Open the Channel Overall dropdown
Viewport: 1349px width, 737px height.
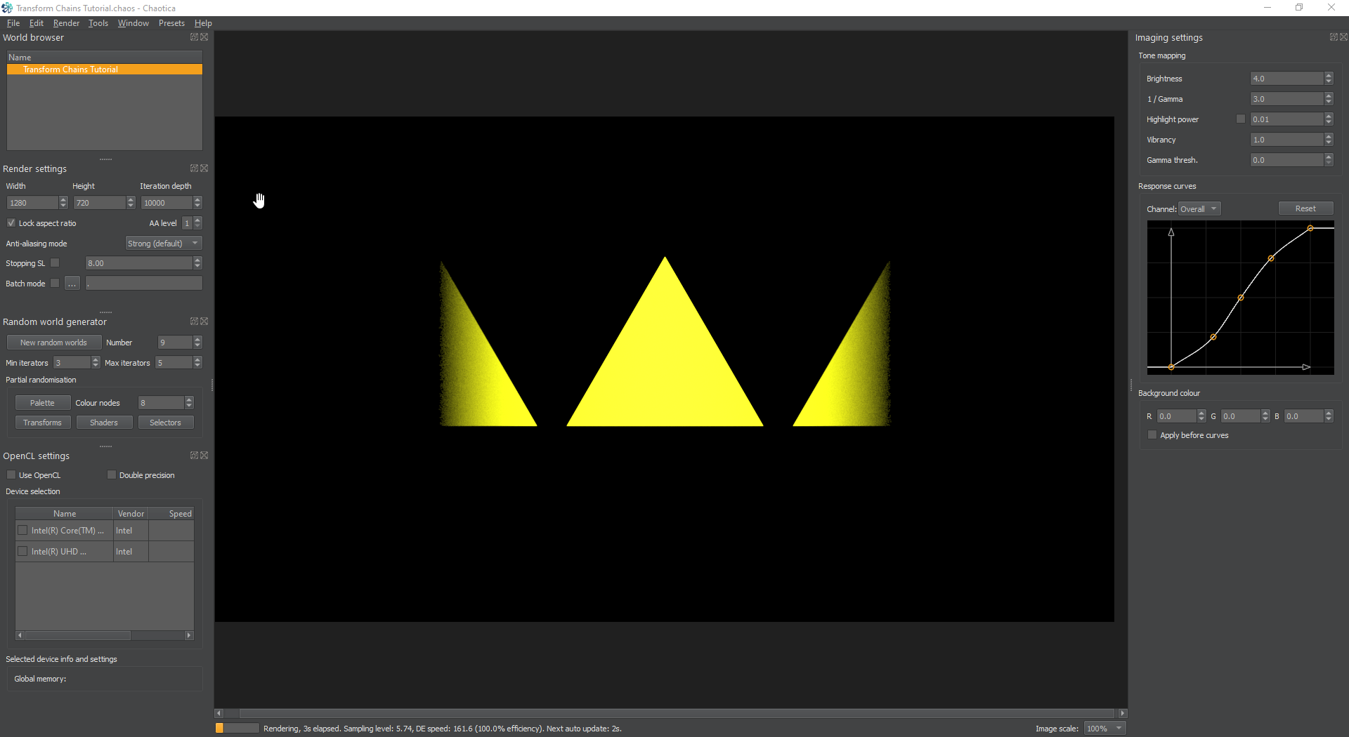coord(1199,209)
